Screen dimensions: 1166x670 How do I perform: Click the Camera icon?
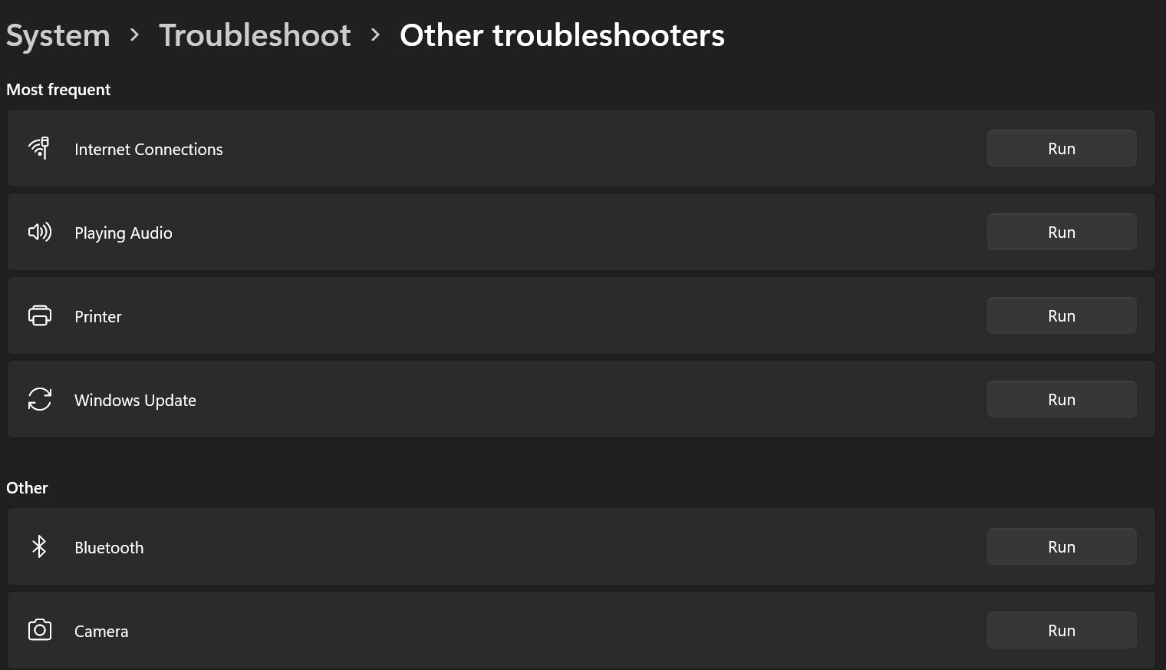point(40,630)
